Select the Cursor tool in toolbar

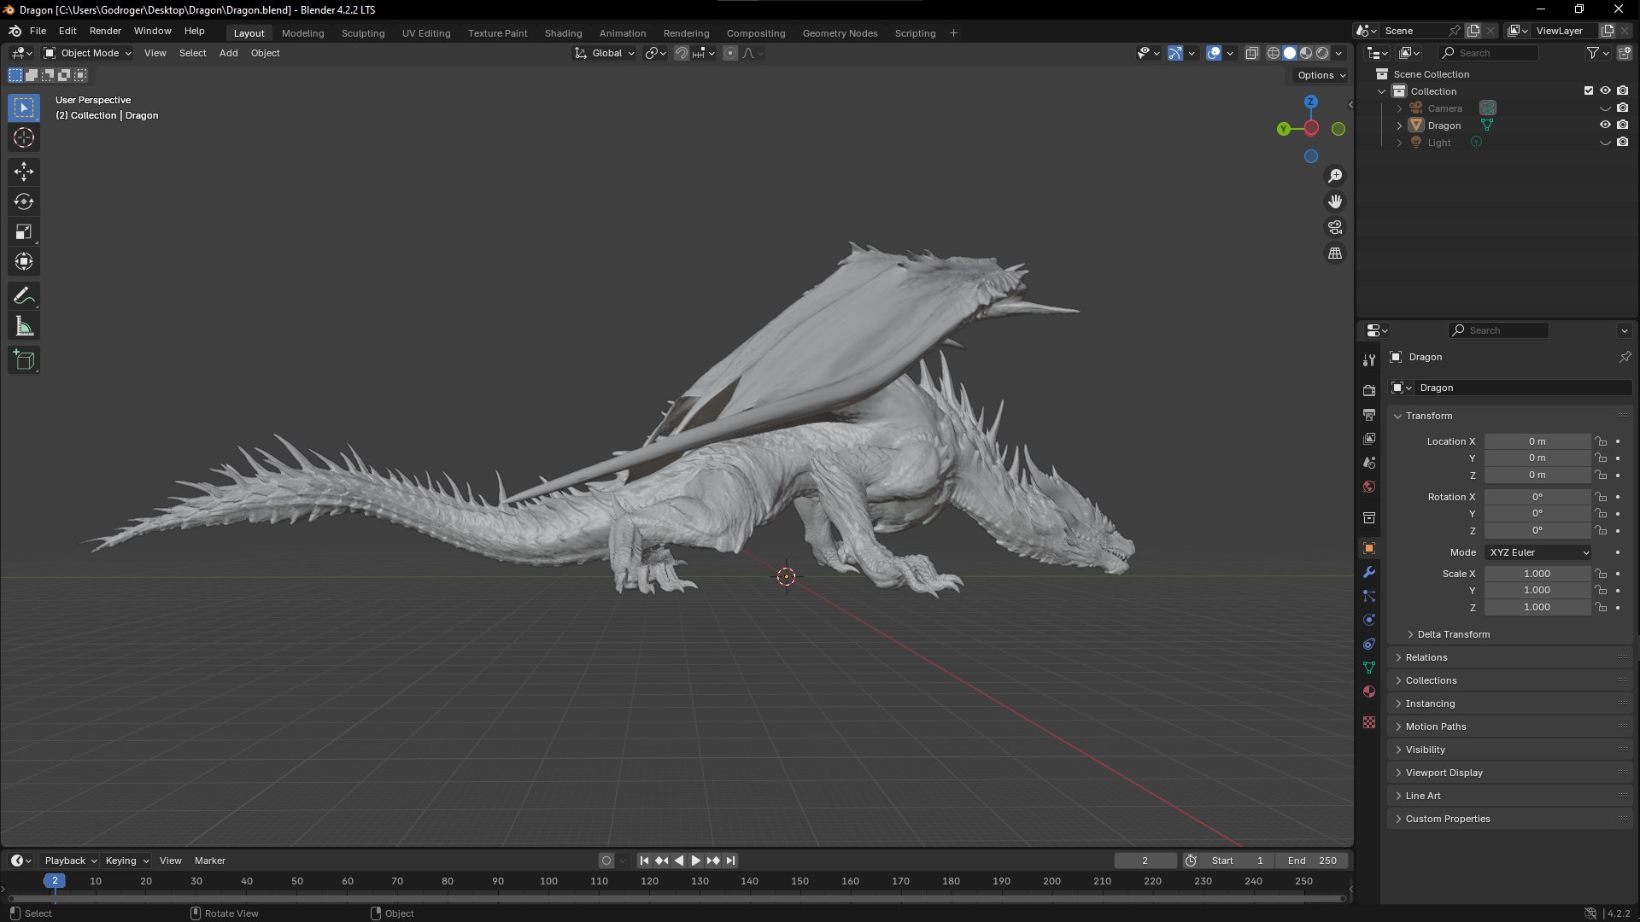click(24, 137)
